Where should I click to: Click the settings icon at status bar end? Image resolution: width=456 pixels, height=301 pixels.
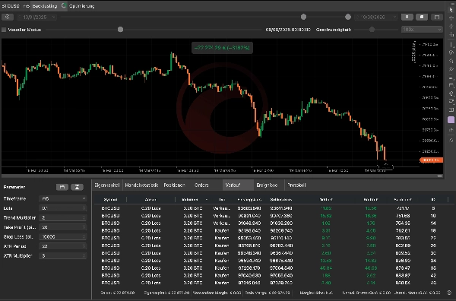(x=449, y=293)
